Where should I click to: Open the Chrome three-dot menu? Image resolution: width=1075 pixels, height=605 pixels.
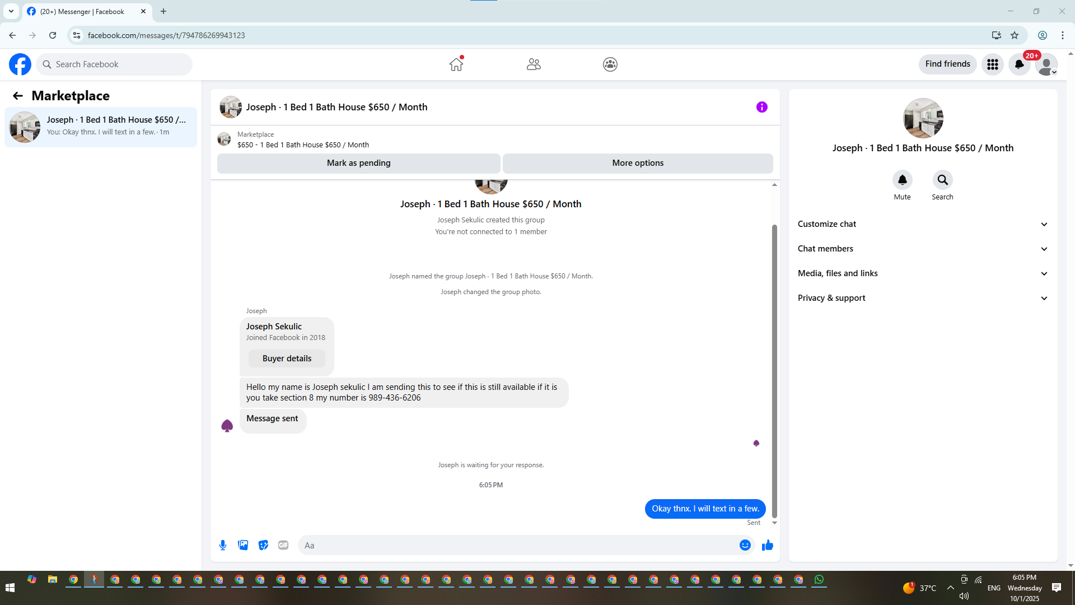tap(1063, 35)
